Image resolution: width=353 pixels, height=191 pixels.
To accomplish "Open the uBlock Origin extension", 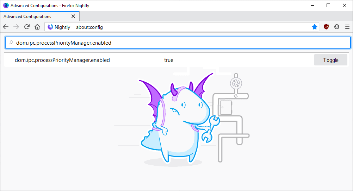I will [326, 27].
